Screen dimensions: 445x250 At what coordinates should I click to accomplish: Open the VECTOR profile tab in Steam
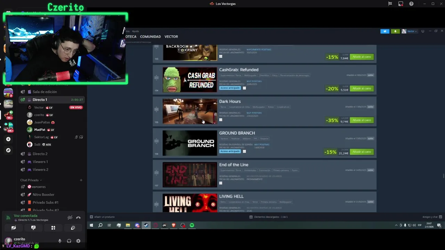[x=171, y=36]
